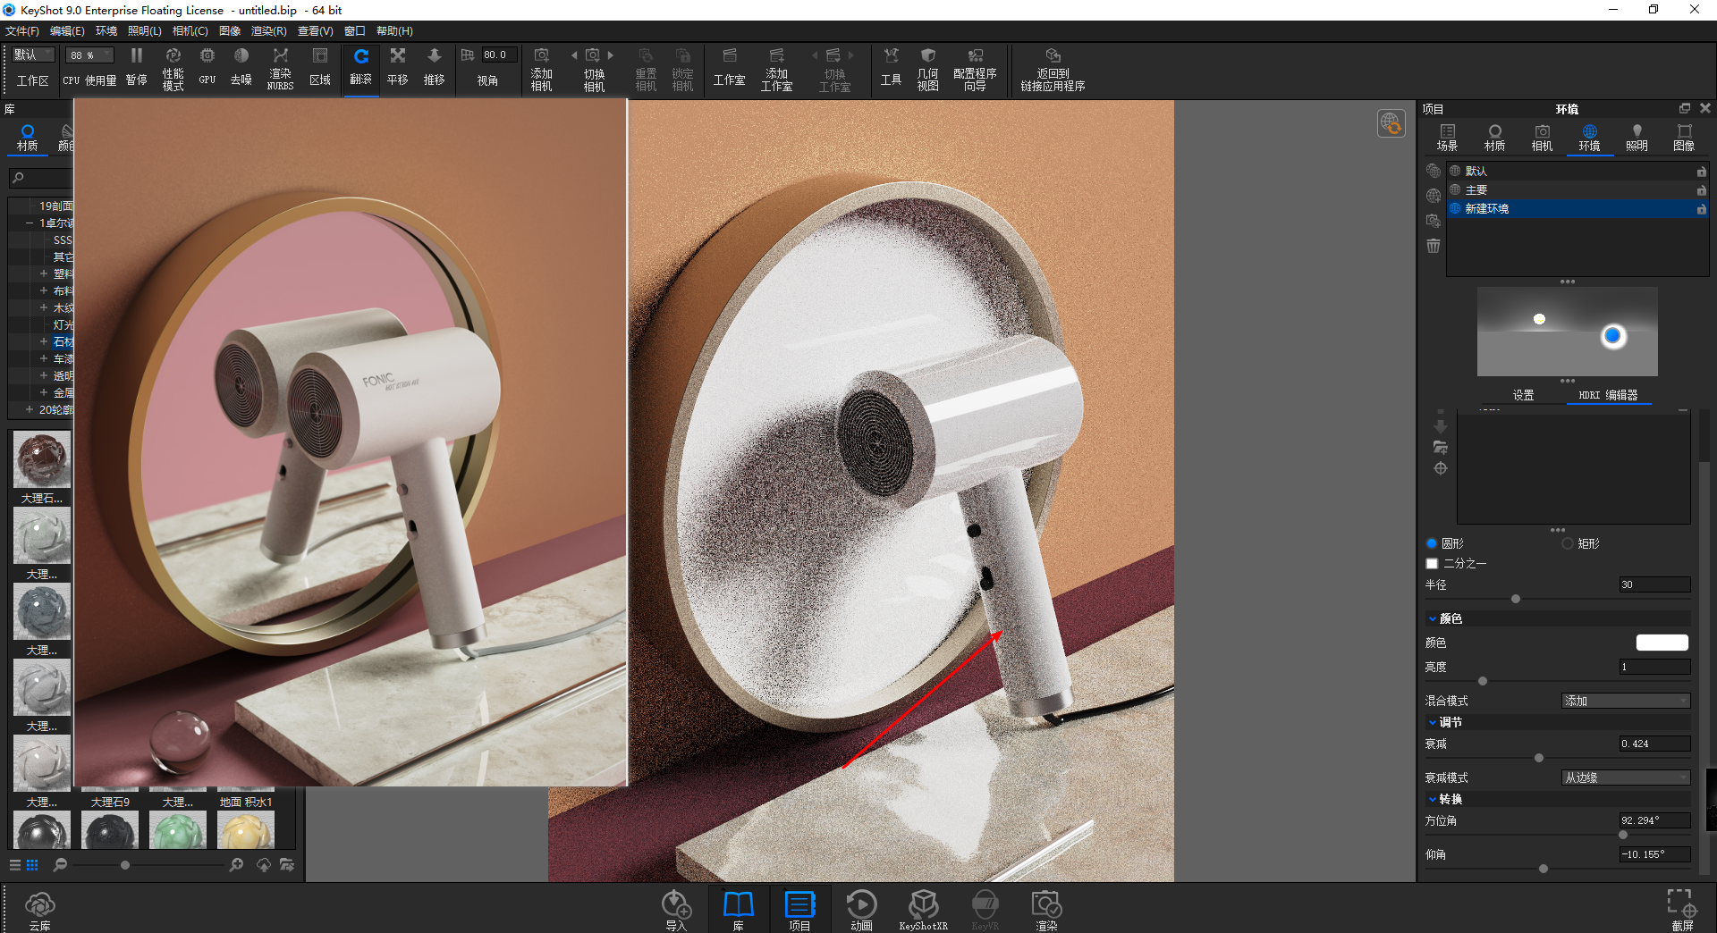Screen dimensions: 1717x933
Task: Click the library zoom-in magnifier icon
Action: 236,865
